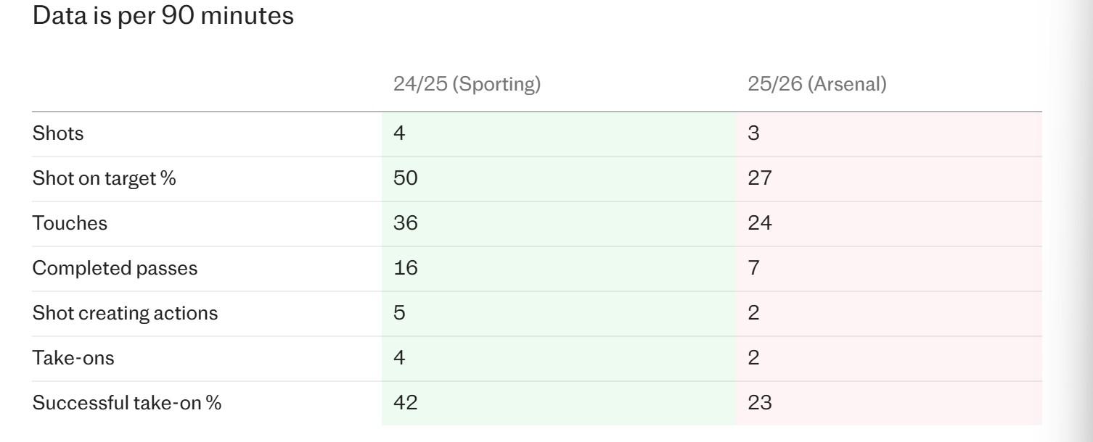Select Sporting's touches value 36

click(405, 223)
